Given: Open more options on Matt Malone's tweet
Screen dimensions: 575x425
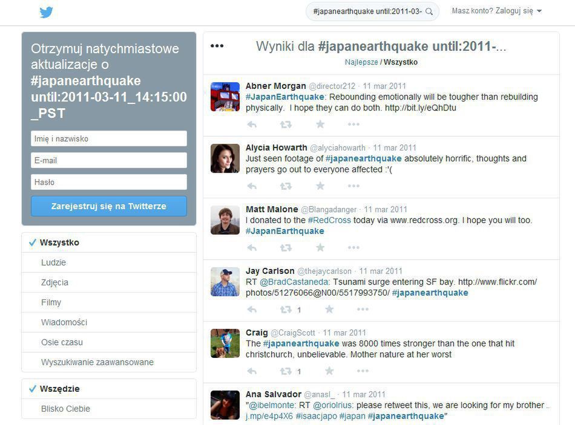Looking at the screenshot, I should point(353,248).
